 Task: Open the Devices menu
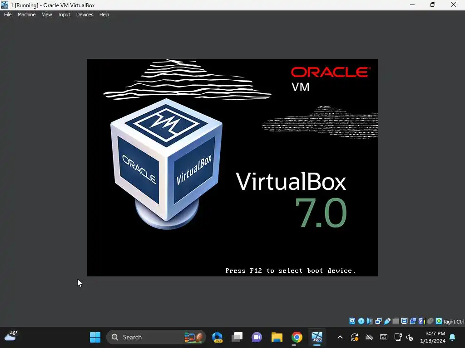tap(84, 14)
